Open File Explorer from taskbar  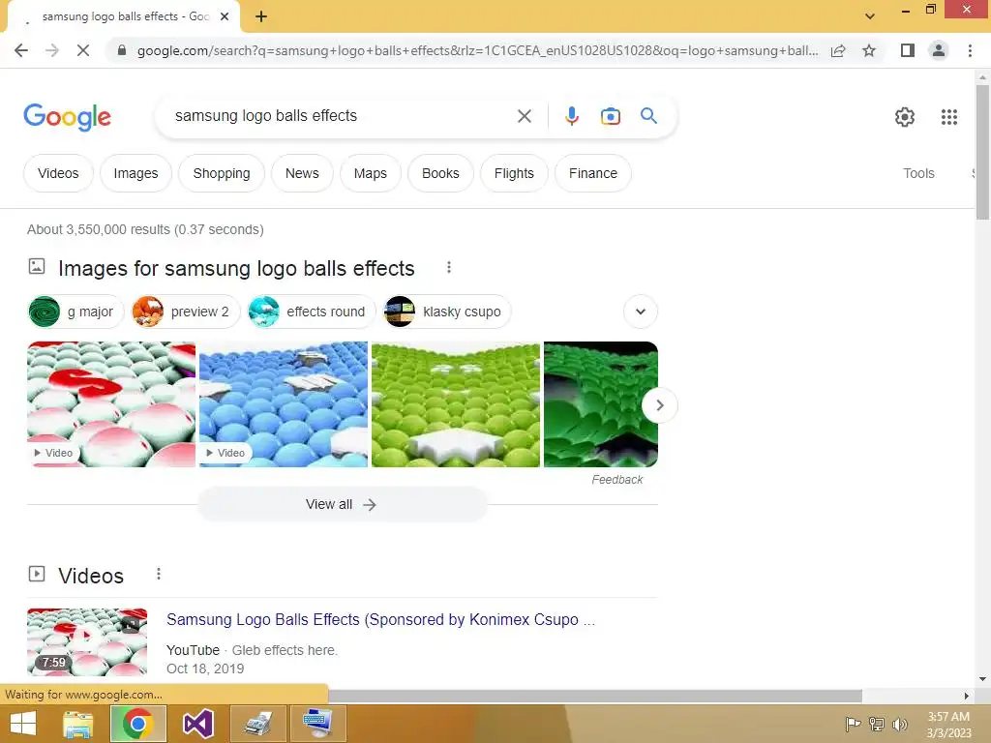[78, 724]
